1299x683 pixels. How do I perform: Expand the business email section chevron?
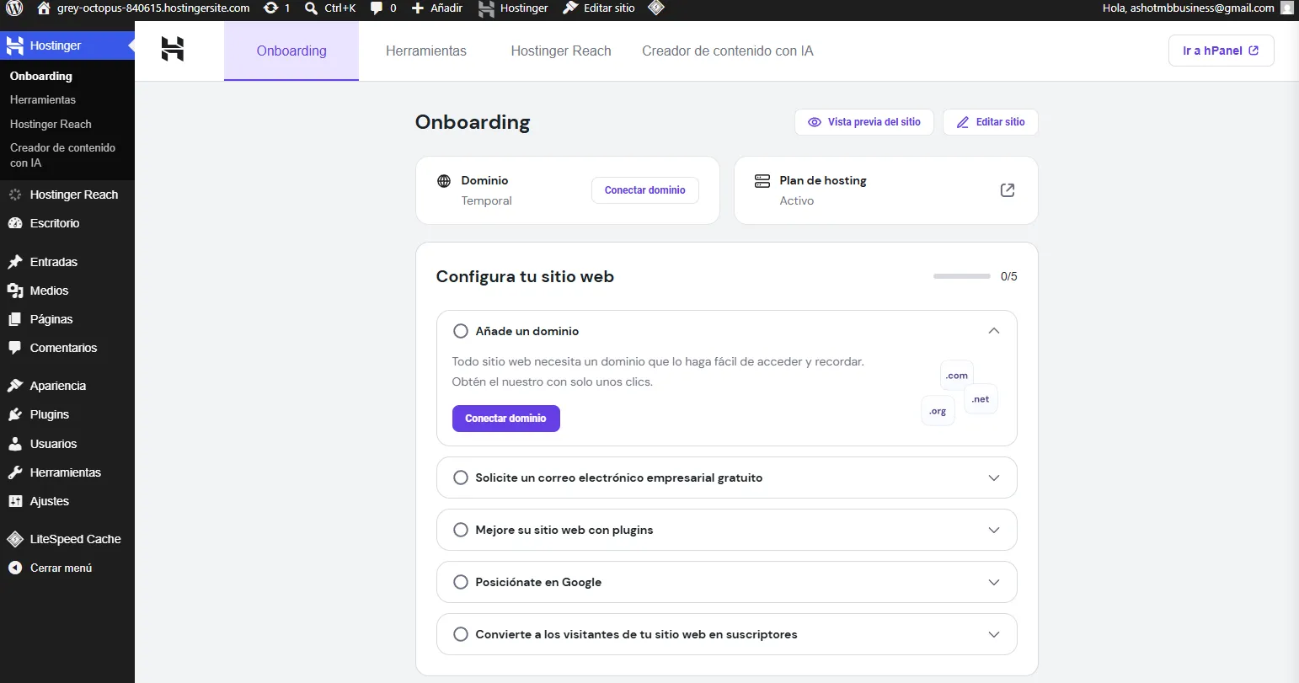coord(994,478)
